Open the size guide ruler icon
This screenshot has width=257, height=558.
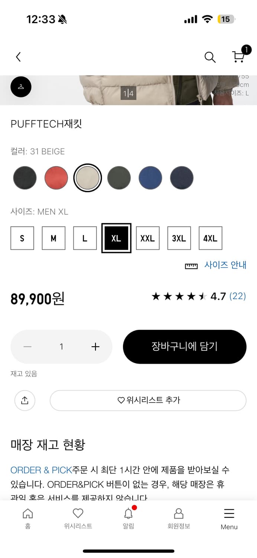(191, 266)
